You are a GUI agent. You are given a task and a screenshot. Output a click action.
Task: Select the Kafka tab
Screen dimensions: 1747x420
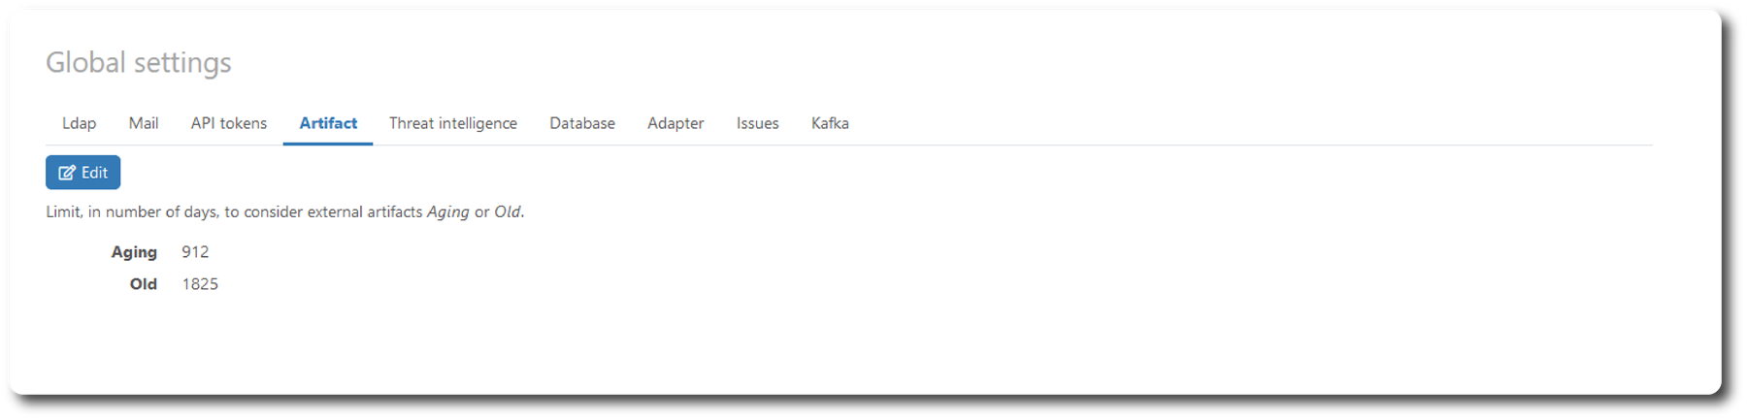830,123
